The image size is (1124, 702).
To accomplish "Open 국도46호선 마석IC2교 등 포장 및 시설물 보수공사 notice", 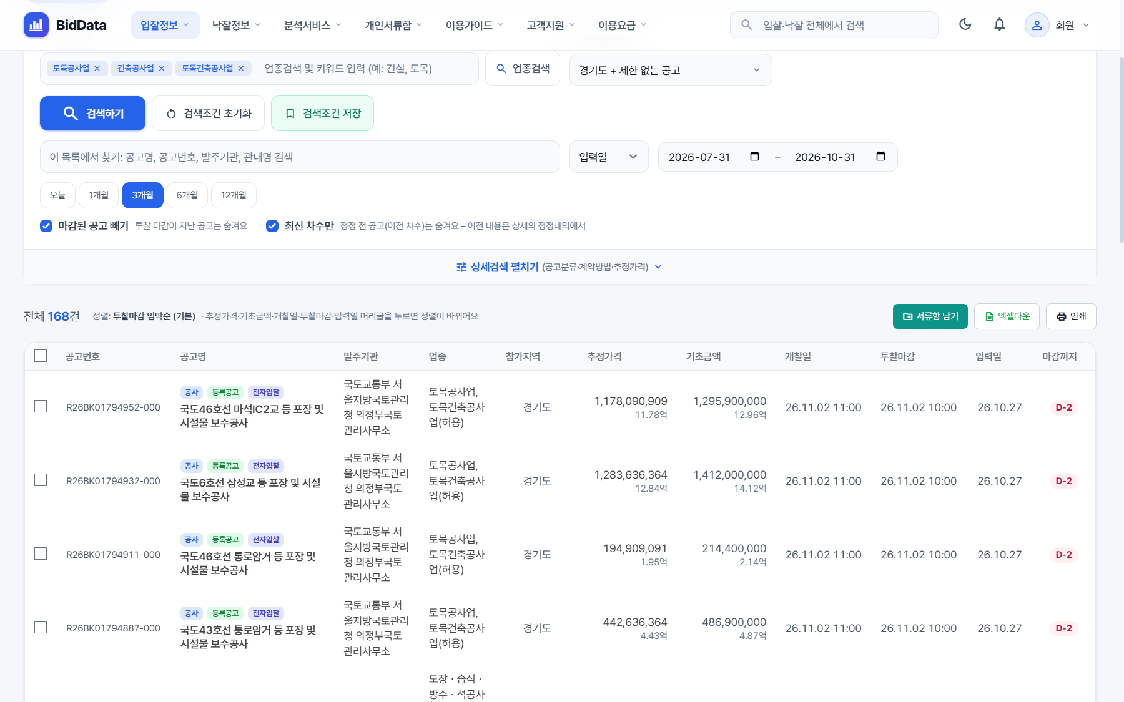I will tap(252, 416).
